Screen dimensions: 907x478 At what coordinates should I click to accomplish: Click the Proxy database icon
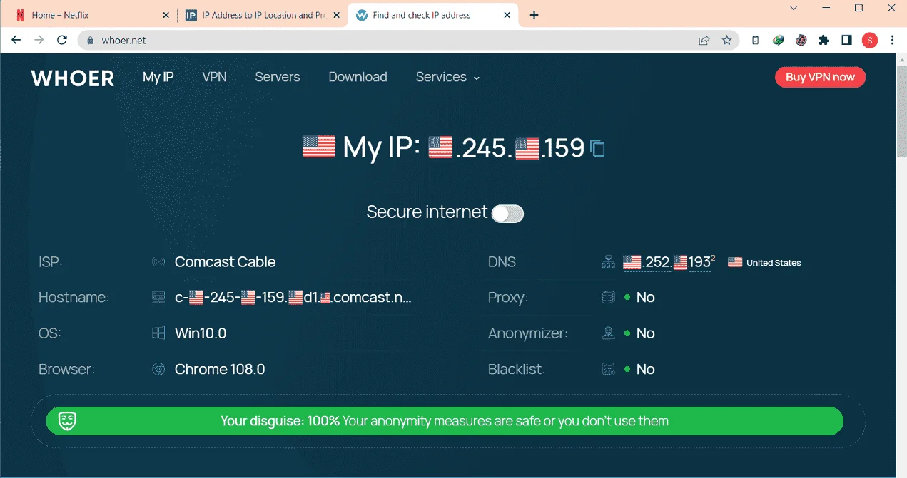tap(608, 298)
